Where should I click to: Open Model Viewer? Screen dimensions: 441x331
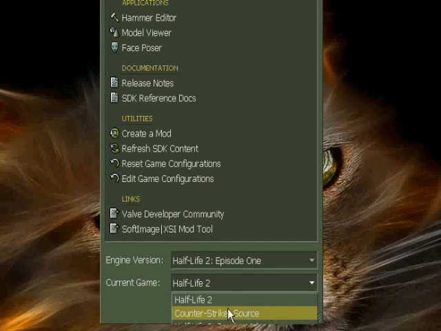click(146, 33)
